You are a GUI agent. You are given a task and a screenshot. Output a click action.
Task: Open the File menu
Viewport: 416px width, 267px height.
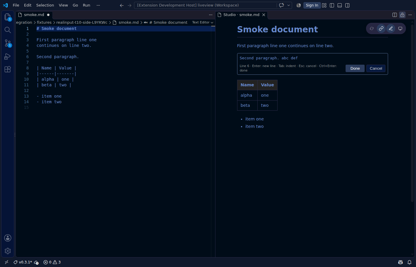tap(16, 5)
